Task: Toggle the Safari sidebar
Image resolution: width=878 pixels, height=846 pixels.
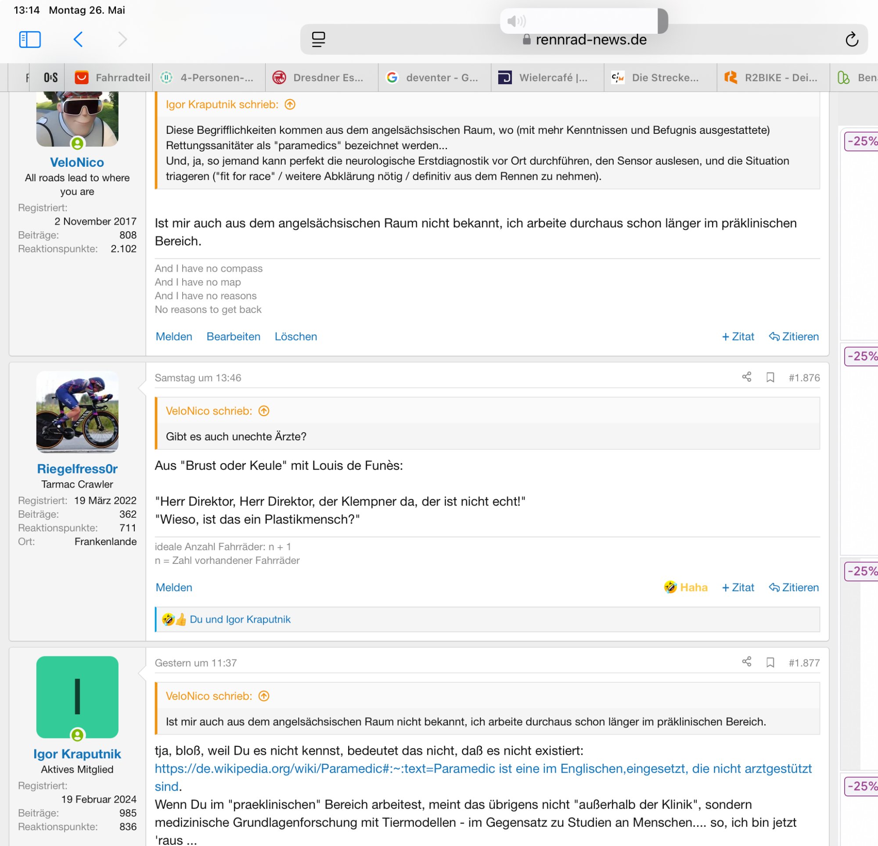Action: [29, 39]
